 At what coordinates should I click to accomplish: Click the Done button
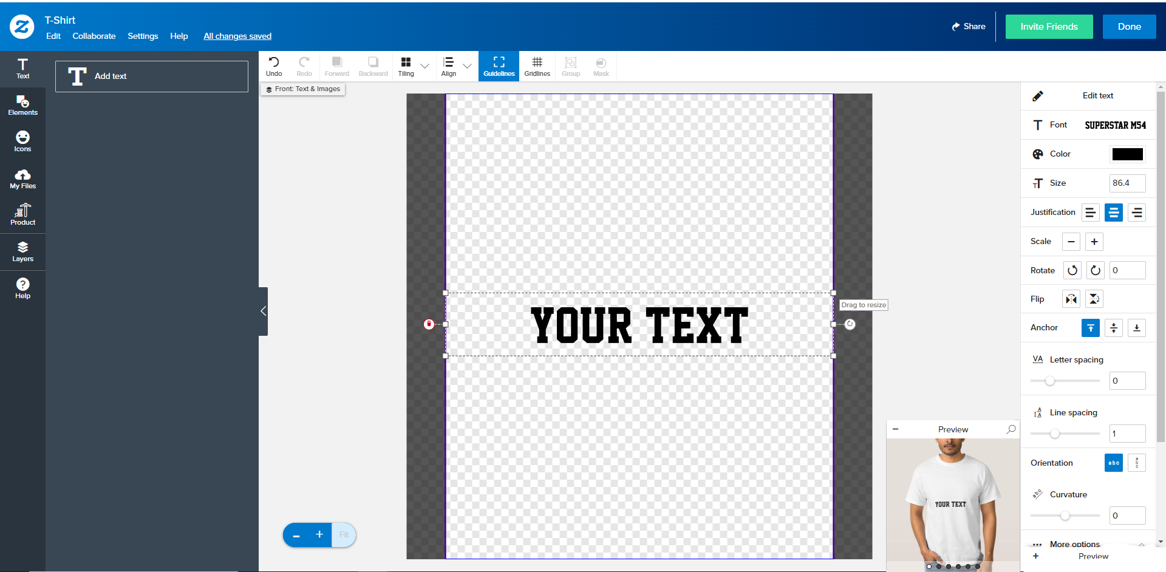coord(1129,27)
